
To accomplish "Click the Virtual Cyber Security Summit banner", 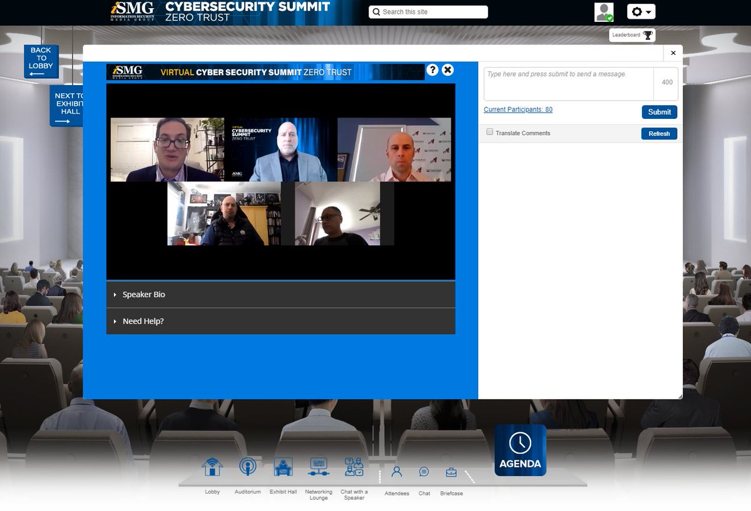I will (x=265, y=72).
